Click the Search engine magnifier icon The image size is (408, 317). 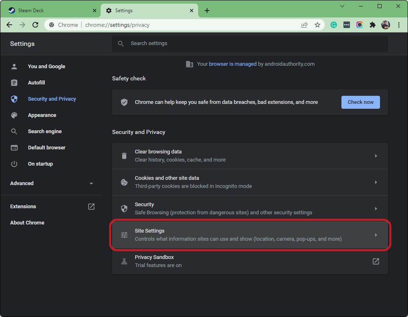click(x=14, y=132)
